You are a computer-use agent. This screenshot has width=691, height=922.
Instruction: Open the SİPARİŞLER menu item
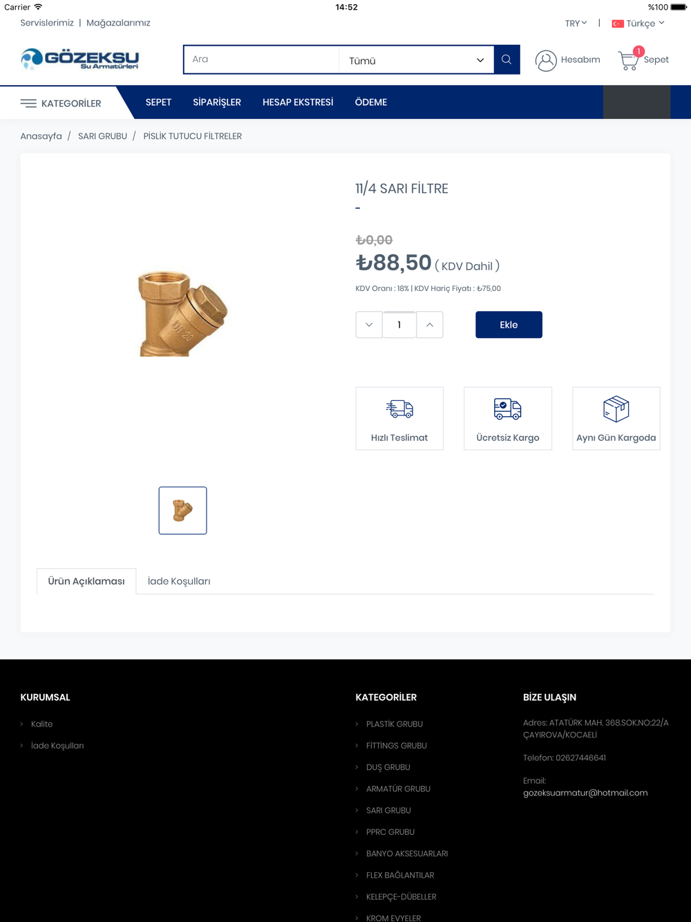[217, 102]
